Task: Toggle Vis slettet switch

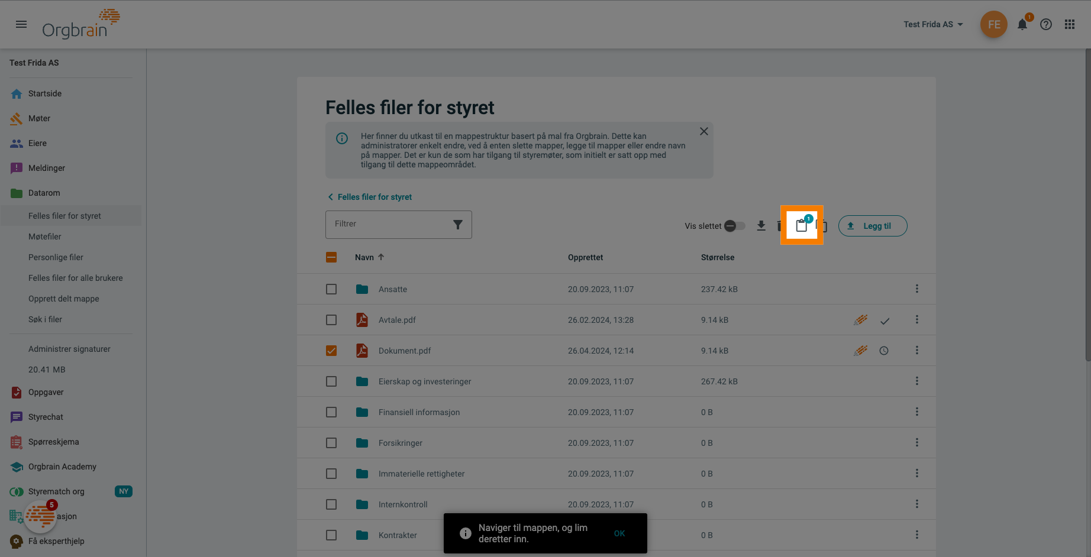Action: [x=735, y=226]
